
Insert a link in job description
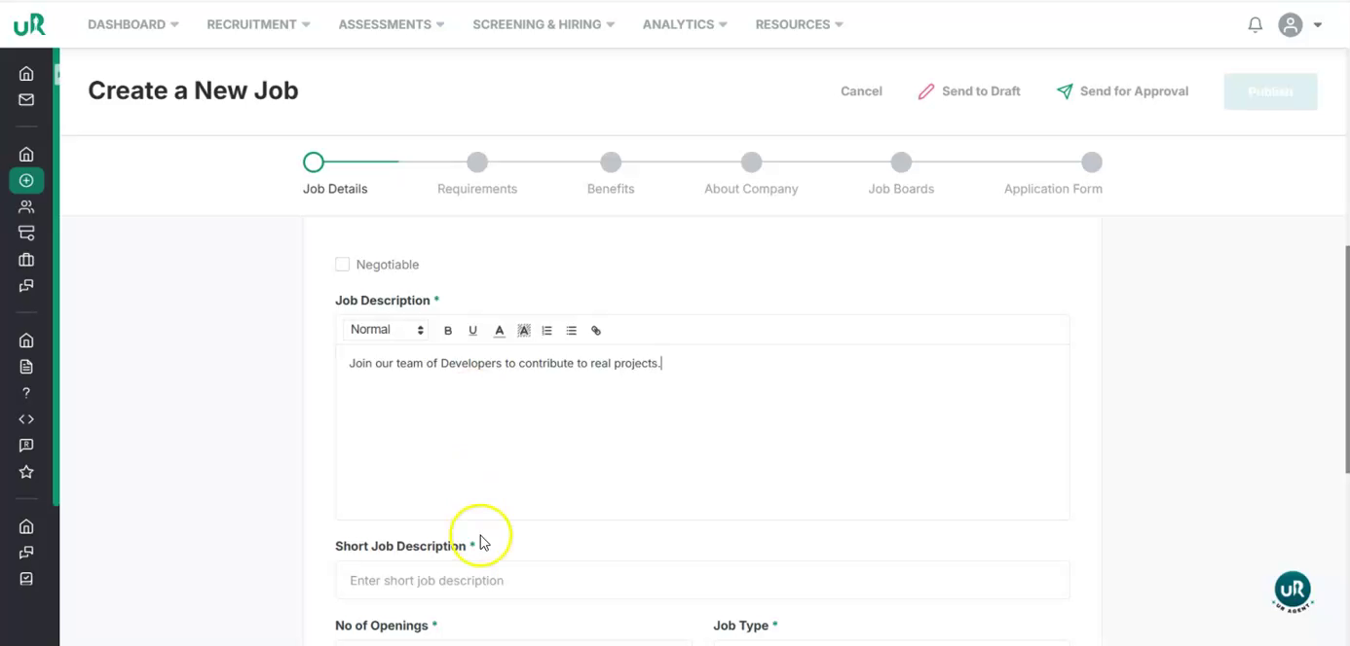pyautogui.click(x=596, y=331)
